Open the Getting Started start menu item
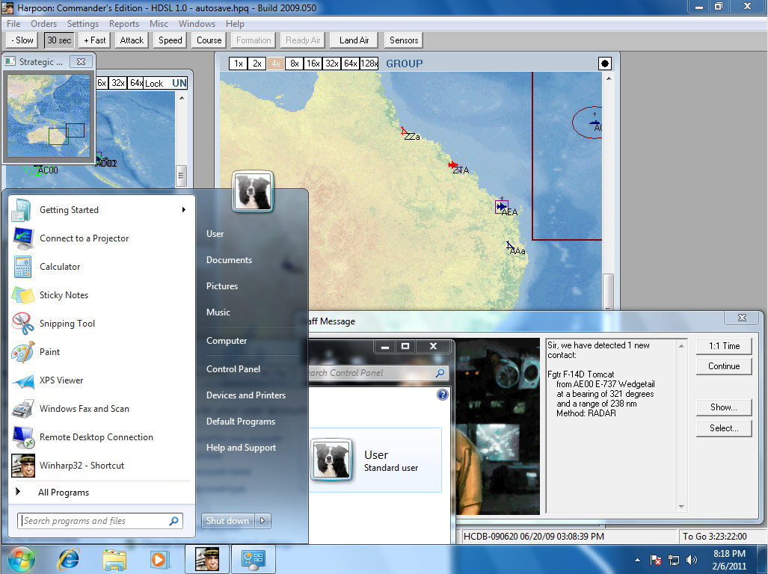This screenshot has height=574, width=768. (100, 210)
